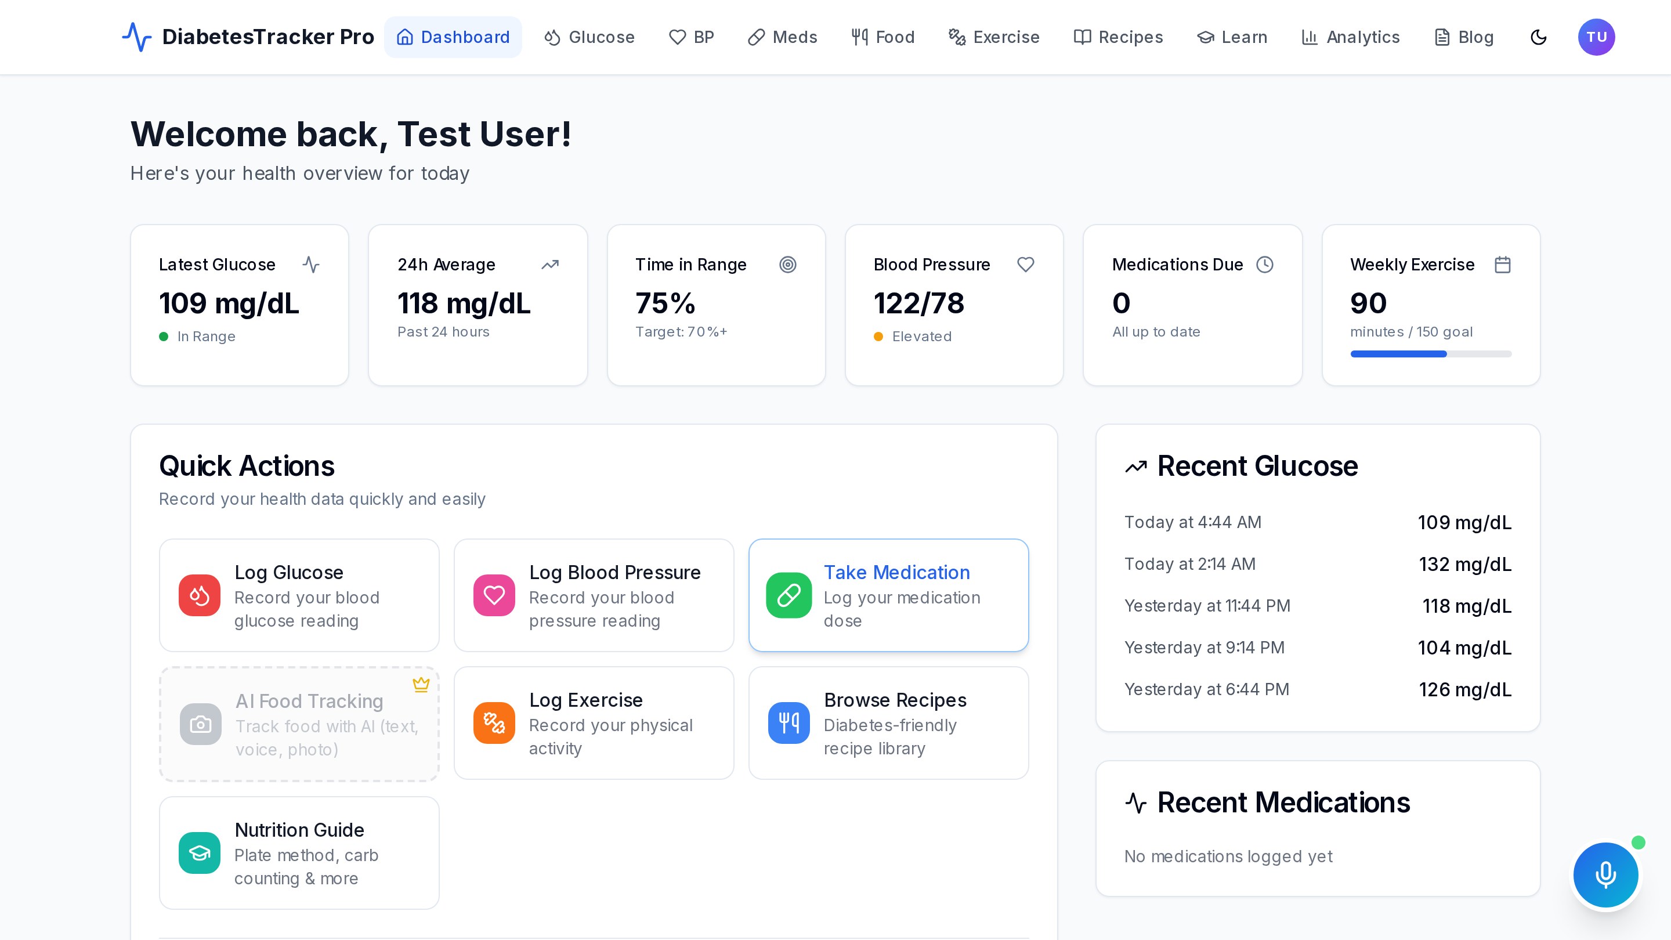
Task: Click the '122/78' blood pressure value
Action: (918, 303)
